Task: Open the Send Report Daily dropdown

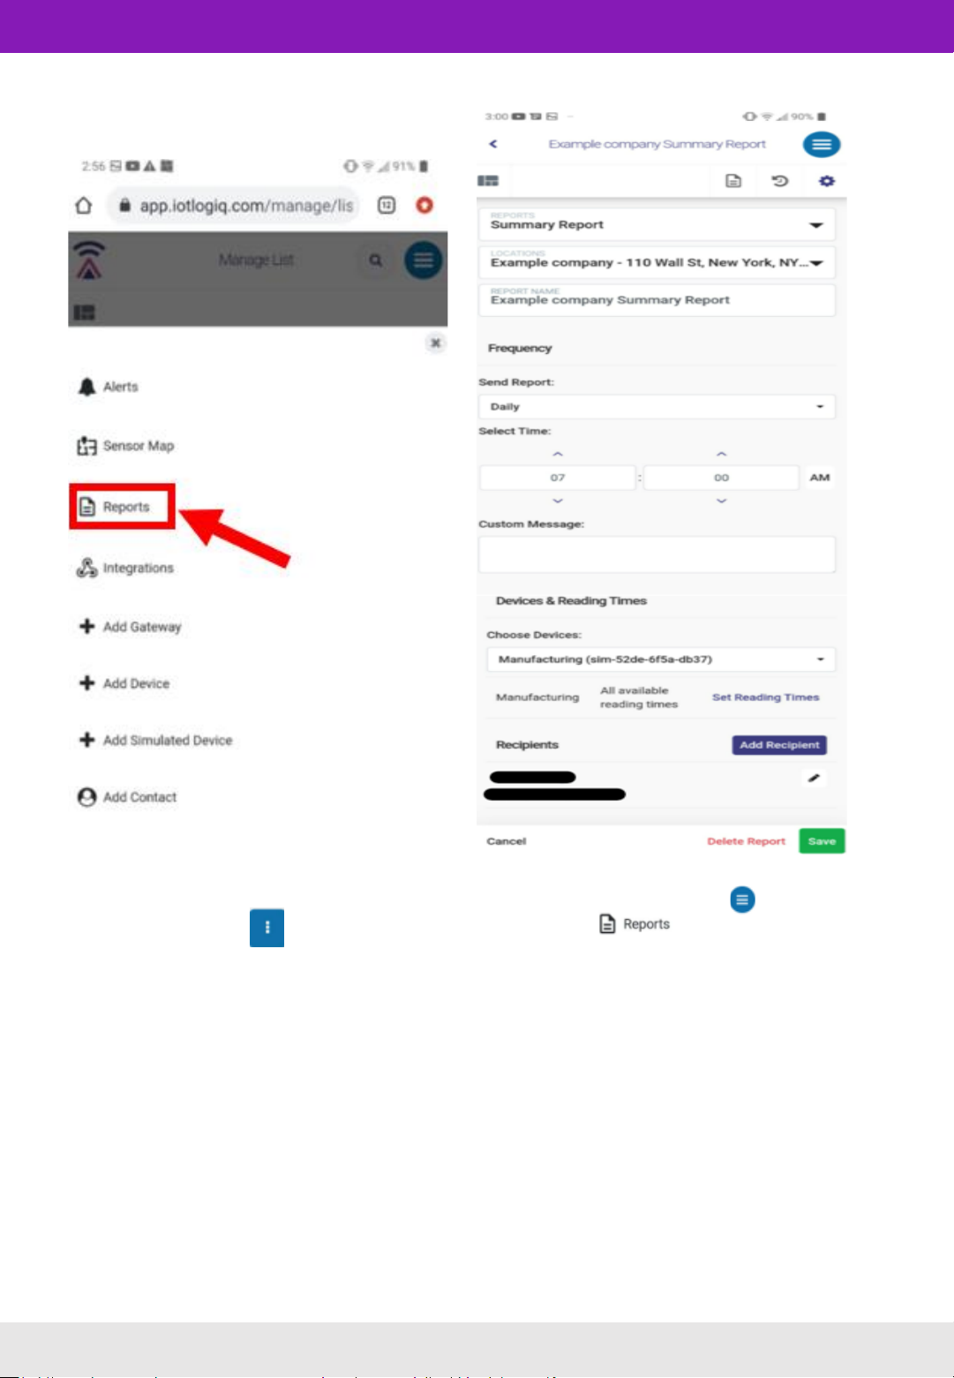Action: 657,407
